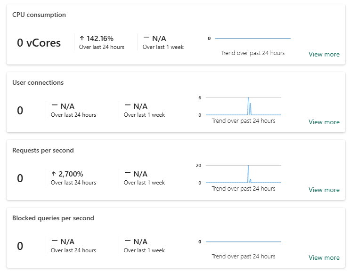
Task: Click the up arrow next to 2,700%
Action: pos(54,174)
